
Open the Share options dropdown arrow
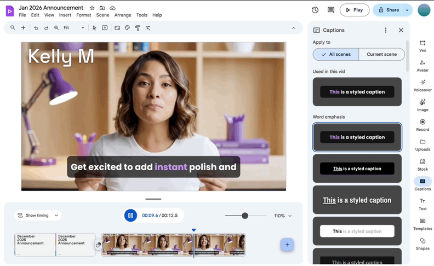coord(407,10)
